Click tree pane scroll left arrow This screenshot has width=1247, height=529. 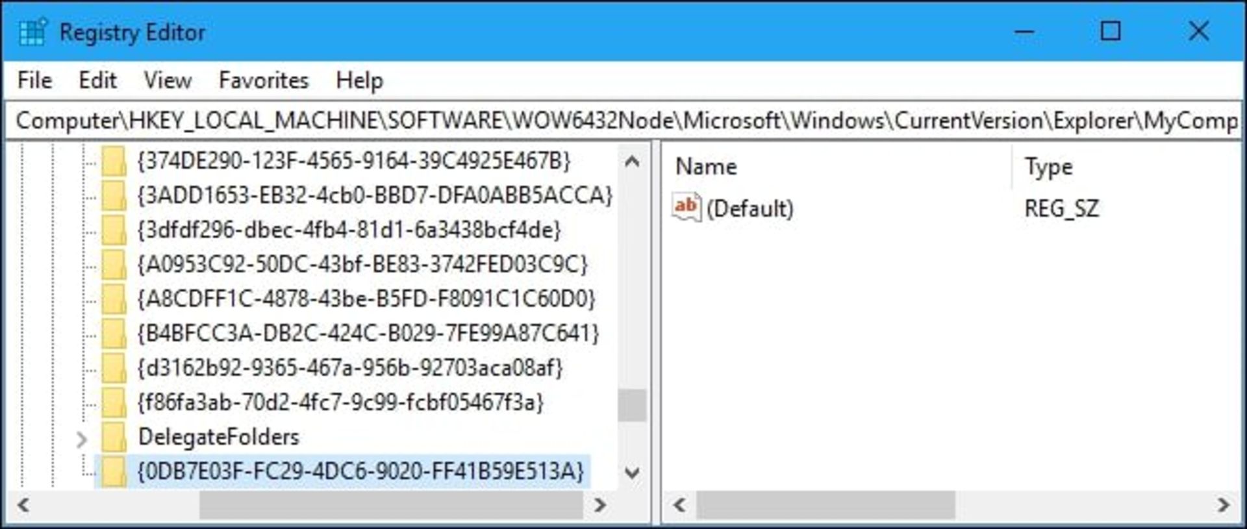tap(23, 505)
